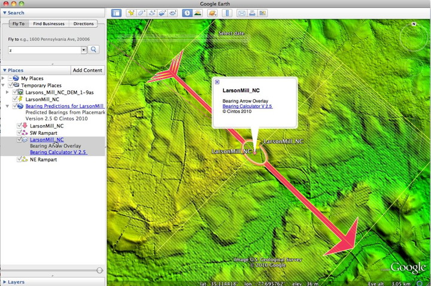Expand the My Places tree node
Viewport: 431px width, 286px height.
(x=4, y=78)
